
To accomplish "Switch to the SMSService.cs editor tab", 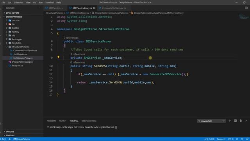I will click(x=55, y=8).
